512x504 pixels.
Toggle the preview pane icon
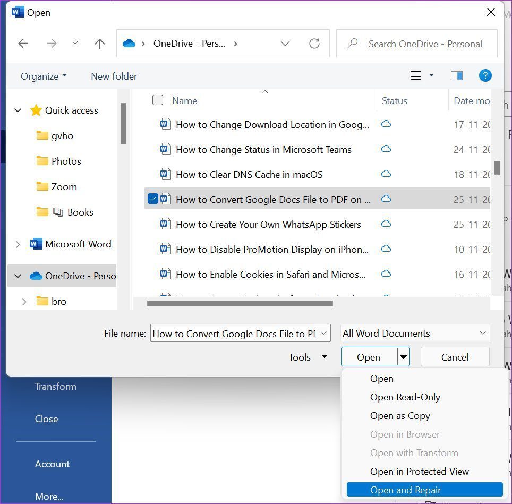[456, 76]
